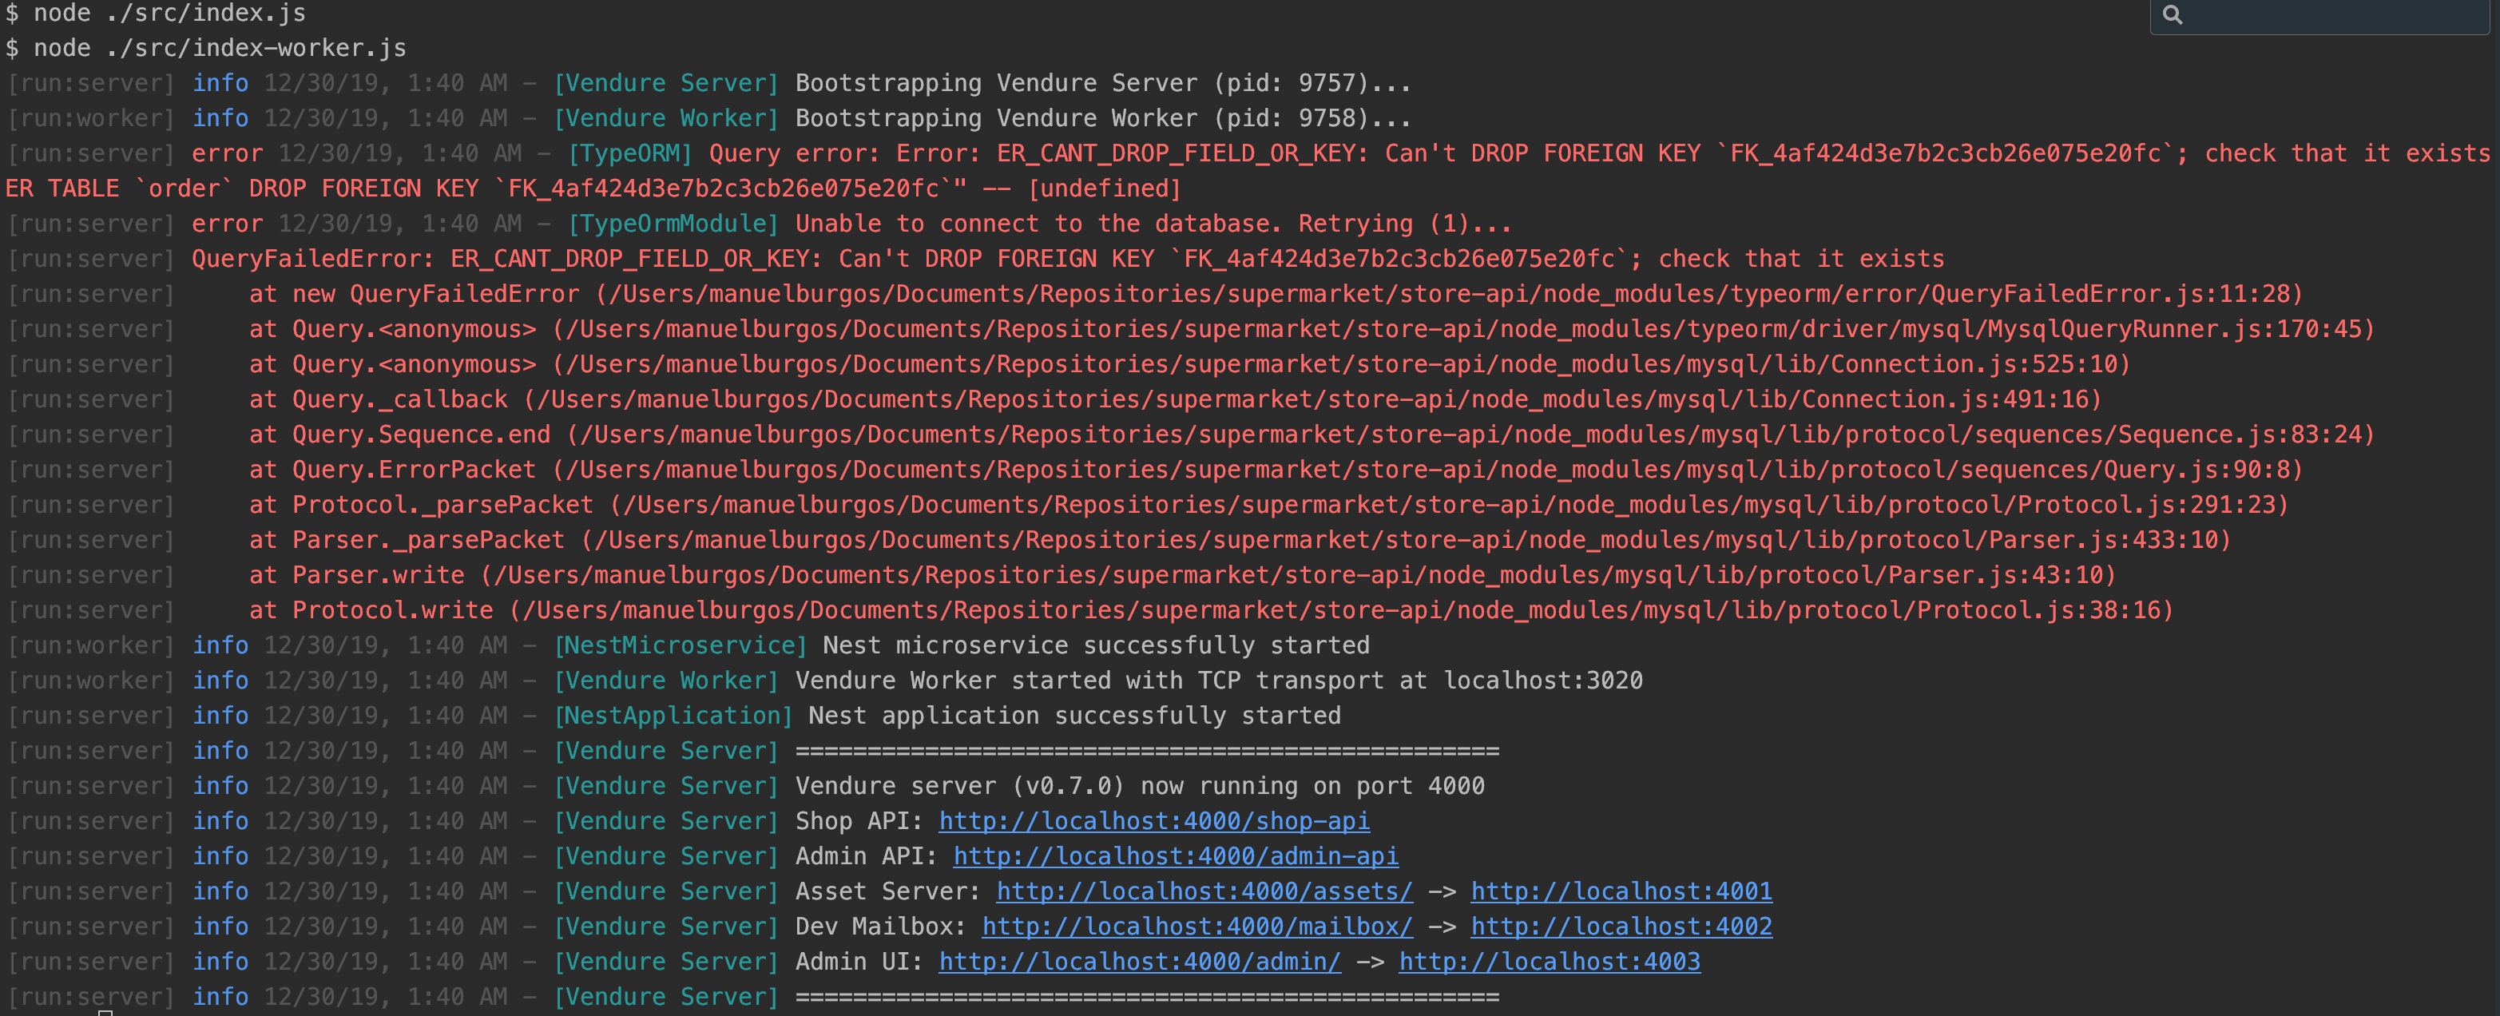Click the 'Dev Mailbox:' label
Screen dimensions: 2500x1016
point(880,927)
